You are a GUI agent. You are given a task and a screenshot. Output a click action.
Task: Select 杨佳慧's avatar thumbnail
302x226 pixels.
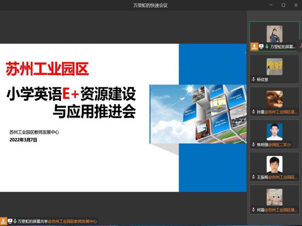pyautogui.click(x=274, y=67)
